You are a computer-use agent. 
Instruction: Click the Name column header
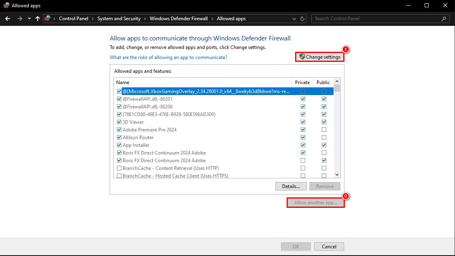tap(202, 83)
